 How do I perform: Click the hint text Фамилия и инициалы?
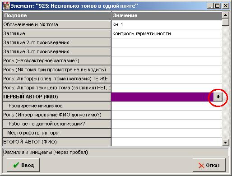point(46,152)
